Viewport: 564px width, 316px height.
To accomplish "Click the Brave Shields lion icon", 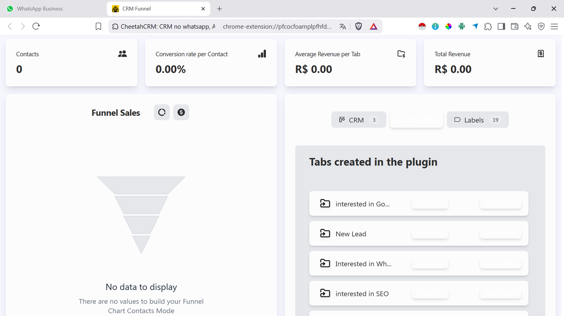I will click(358, 26).
